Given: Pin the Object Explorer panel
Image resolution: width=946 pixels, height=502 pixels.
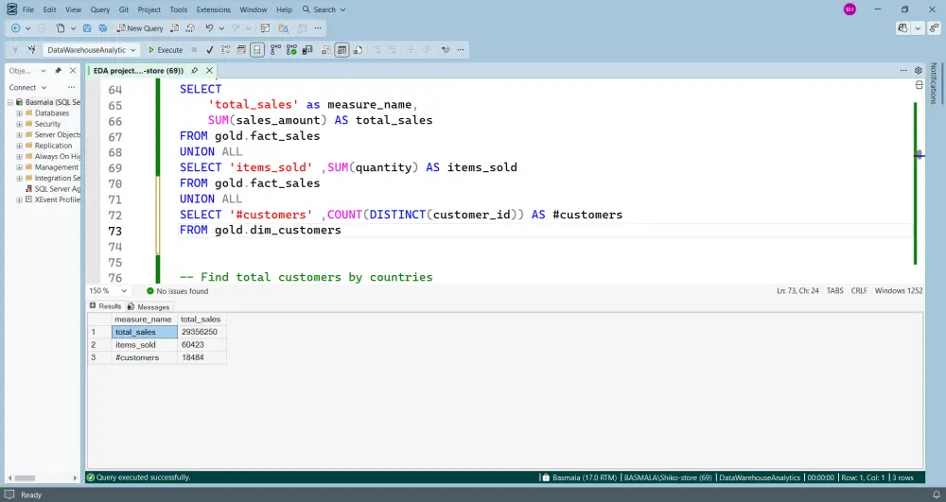Looking at the screenshot, I should coord(58,71).
